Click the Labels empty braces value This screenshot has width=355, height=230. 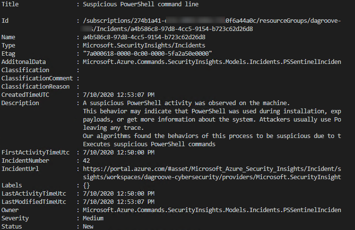click(87, 185)
